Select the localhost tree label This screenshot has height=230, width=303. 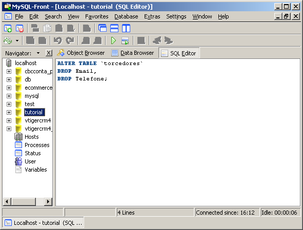point(26,63)
